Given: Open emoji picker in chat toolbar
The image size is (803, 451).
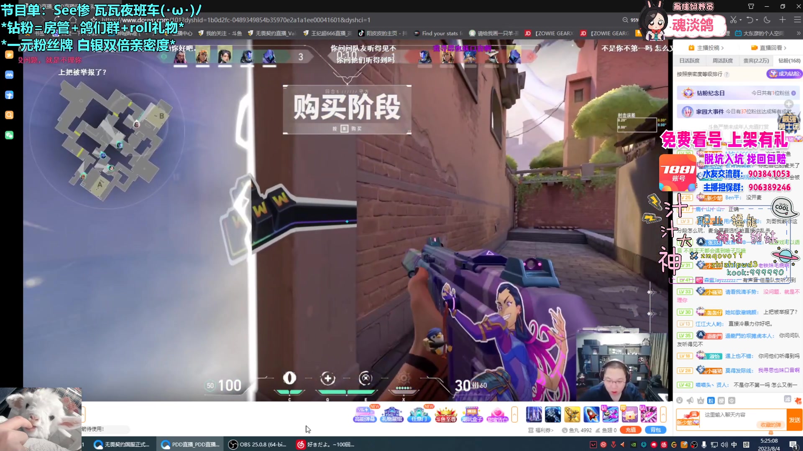Looking at the screenshot, I should (680, 400).
